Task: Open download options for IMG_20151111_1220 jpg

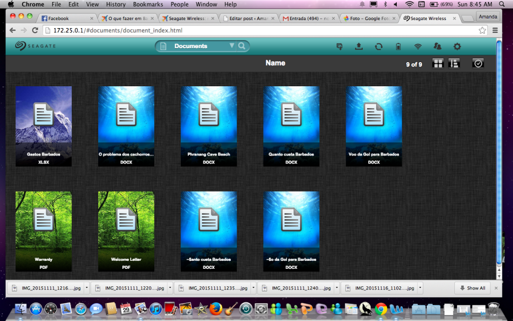Action: pos(170,288)
